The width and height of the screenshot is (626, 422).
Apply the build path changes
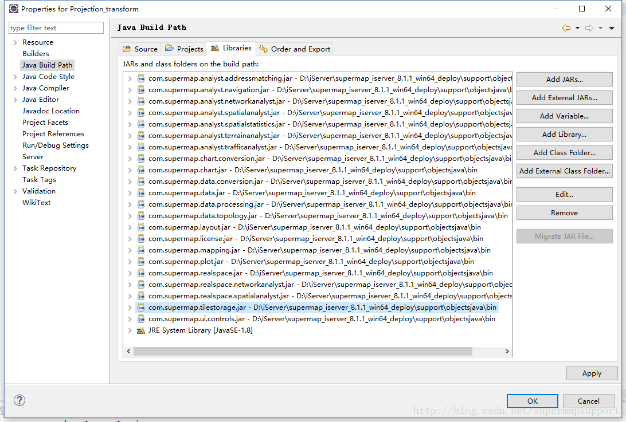tap(592, 373)
